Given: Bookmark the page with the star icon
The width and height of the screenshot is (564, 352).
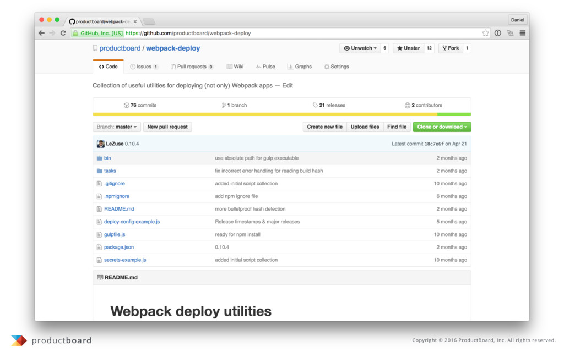Looking at the screenshot, I should (x=486, y=33).
